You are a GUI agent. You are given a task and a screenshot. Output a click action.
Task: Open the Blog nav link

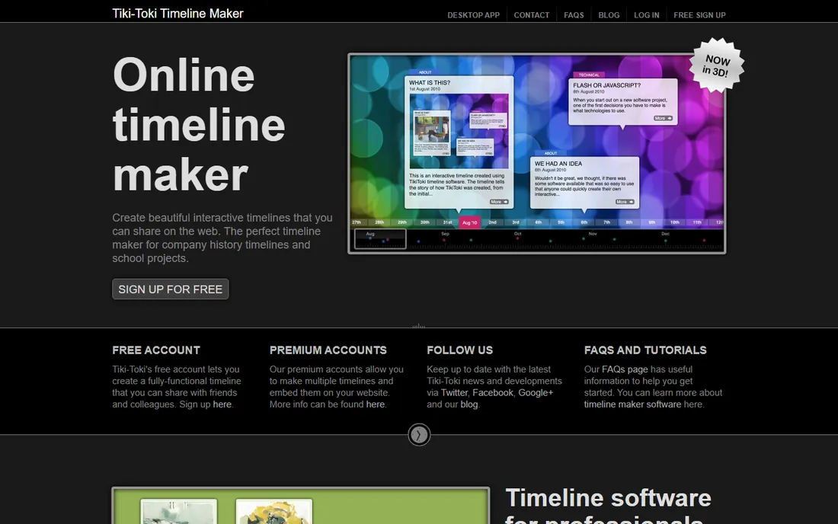coord(609,15)
